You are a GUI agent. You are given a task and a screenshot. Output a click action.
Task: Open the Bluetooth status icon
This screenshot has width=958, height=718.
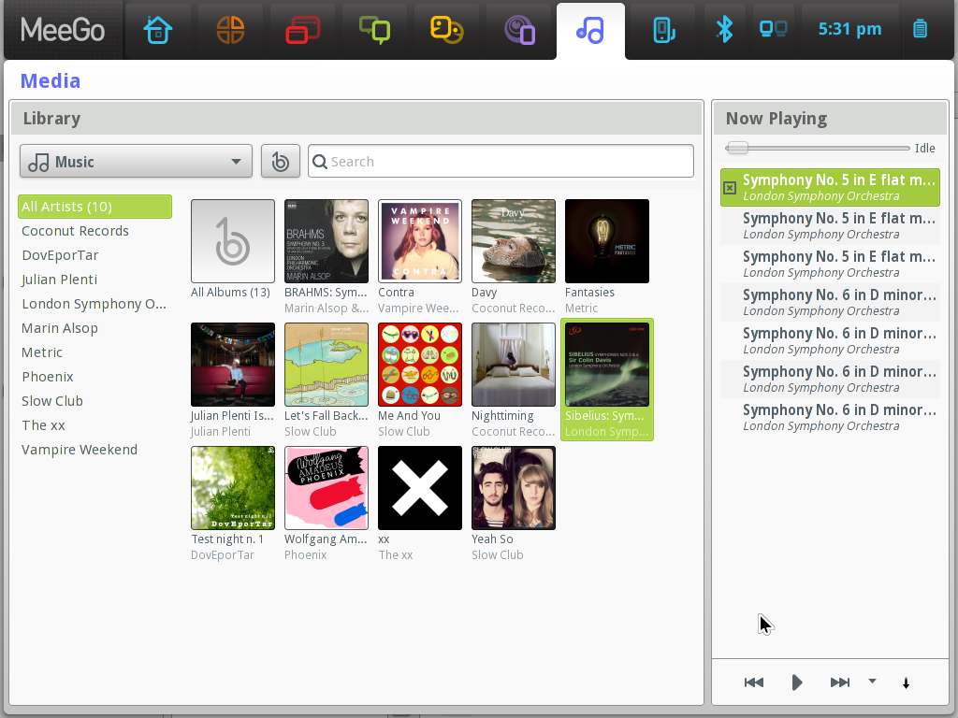click(725, 29)
